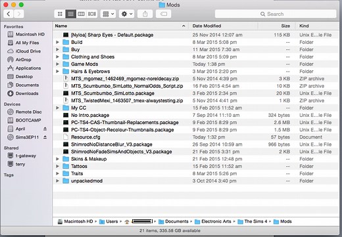Image resolution: width=342 pixels, height=237 pixels.
Task: Open shared computer terry
Action: coord(16,164)
